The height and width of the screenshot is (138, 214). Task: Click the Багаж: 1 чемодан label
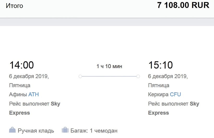pyautogui.click(x=94, y=130)
